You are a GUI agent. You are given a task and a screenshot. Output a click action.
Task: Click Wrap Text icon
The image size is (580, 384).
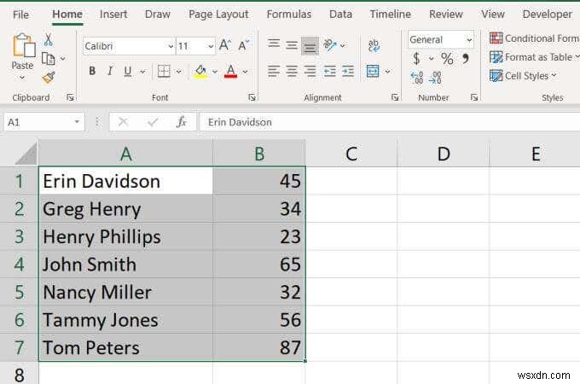pos(374,45)
